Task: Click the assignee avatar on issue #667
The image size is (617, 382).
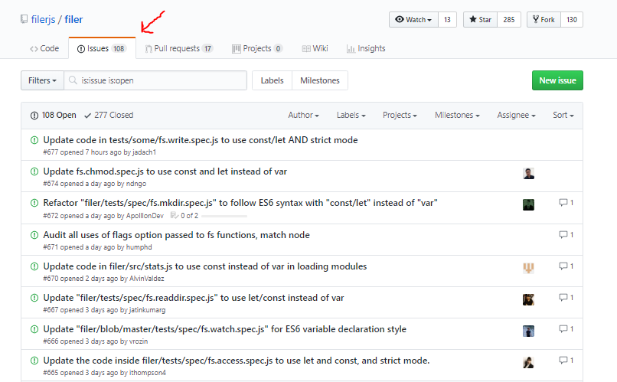Action: pyautogui.click(x=528, y=299)
